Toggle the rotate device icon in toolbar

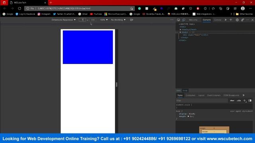[131, 20]
